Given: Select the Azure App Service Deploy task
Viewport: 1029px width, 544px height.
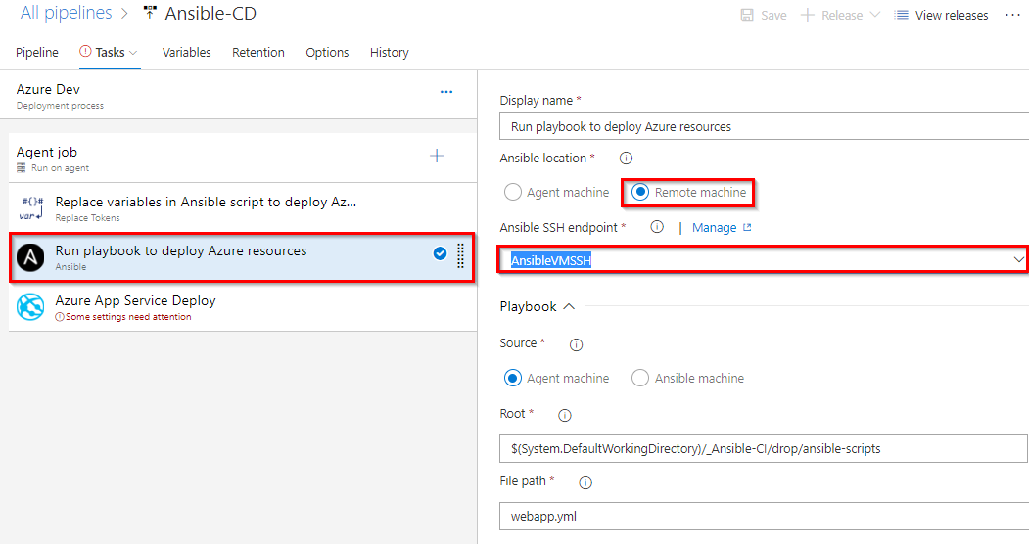Looking at the screenshot, I should coord(243,307).
